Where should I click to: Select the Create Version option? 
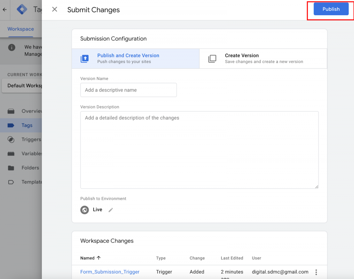[x=263, y=58]
